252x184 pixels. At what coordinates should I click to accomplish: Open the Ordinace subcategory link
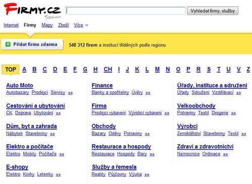coord(211,154)
